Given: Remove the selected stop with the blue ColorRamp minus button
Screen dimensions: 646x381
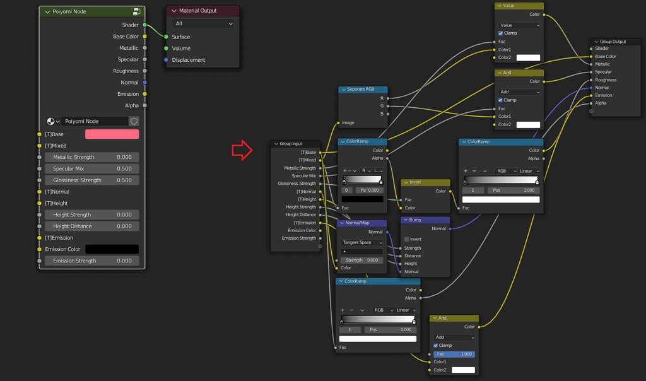Looking at the screenshot, I should click(349, 170).
